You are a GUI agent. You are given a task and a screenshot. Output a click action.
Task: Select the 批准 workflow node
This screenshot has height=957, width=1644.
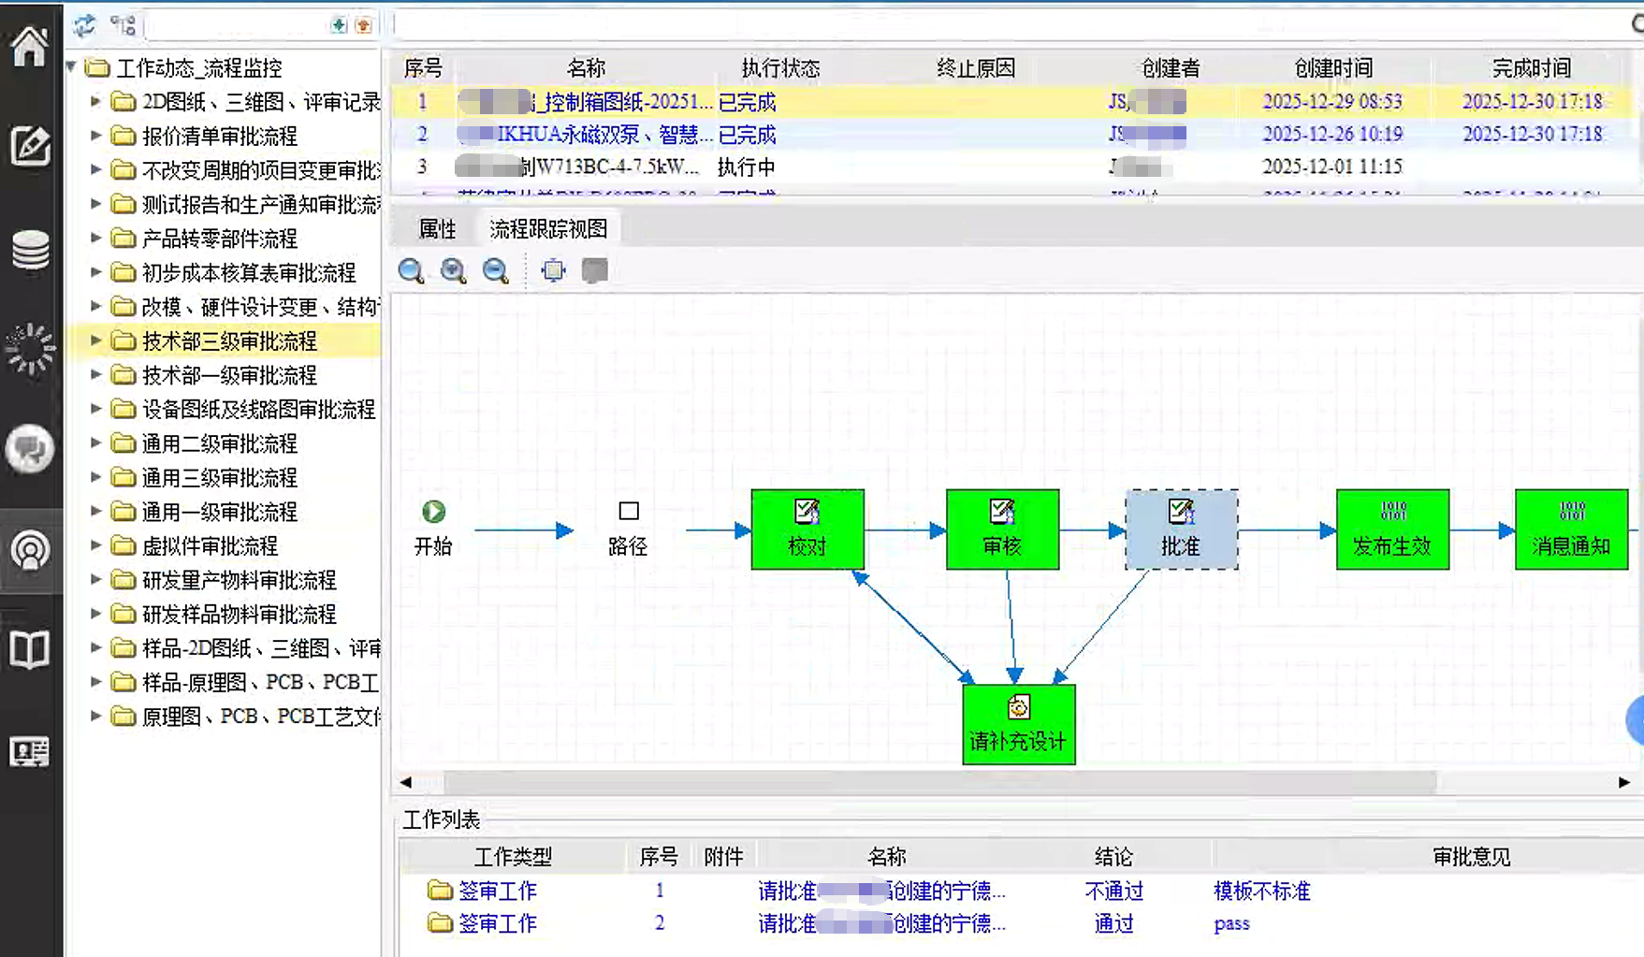pyautogui.click(x=1182, y=529)
